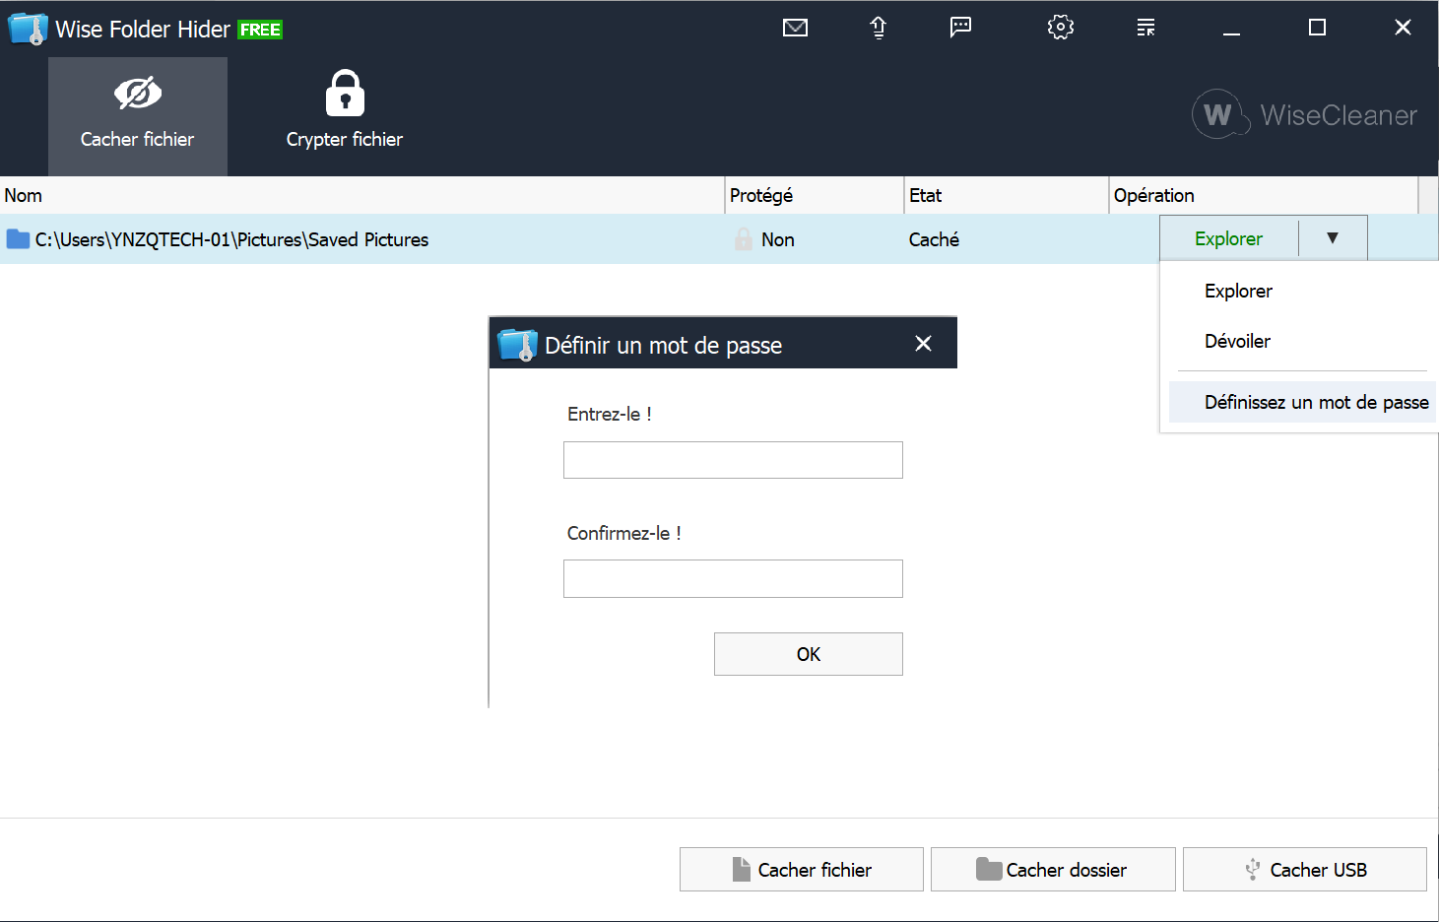The width and height of the screenshot is (1439, 922).
Task: Click the Cacher dossier button
Action: (x=1053, y=870)
